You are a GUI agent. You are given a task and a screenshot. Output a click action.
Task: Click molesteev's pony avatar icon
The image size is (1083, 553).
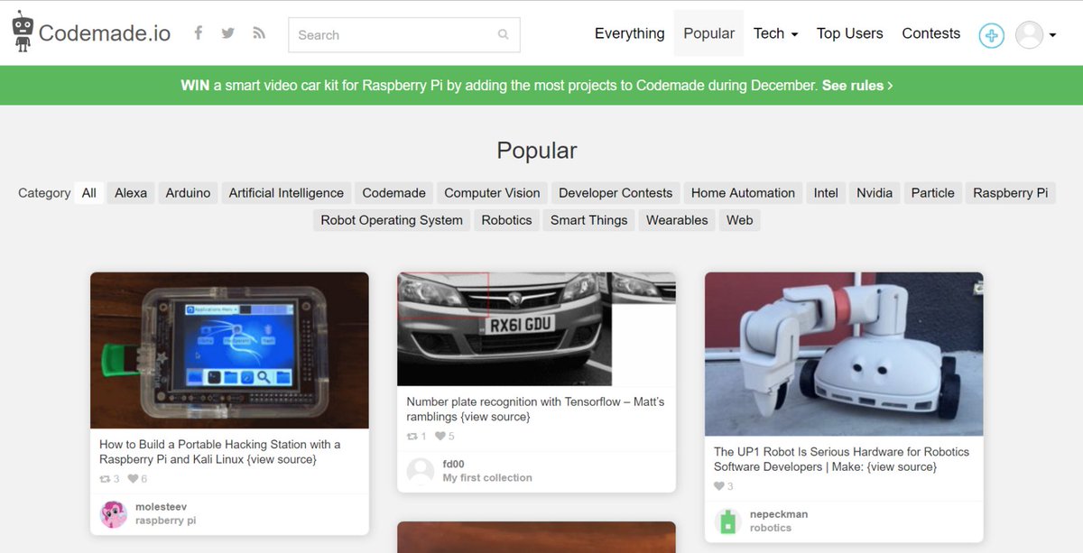coord(112,513)
